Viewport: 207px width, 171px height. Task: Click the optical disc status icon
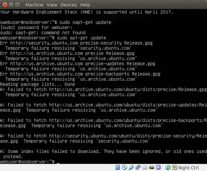tap(124, 168)
